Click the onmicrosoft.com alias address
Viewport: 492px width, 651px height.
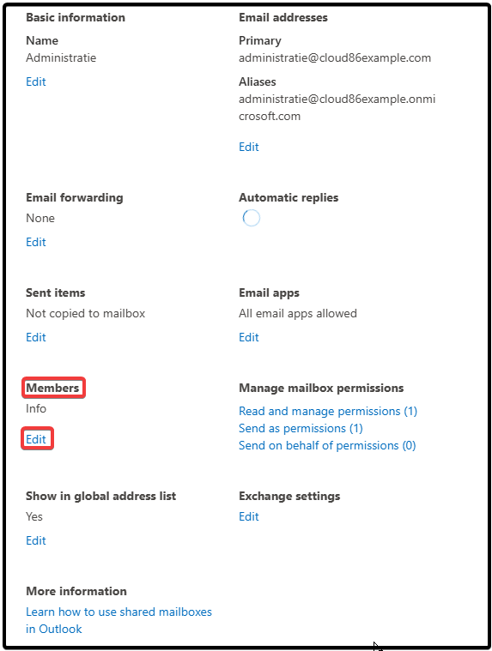point(337,107)
